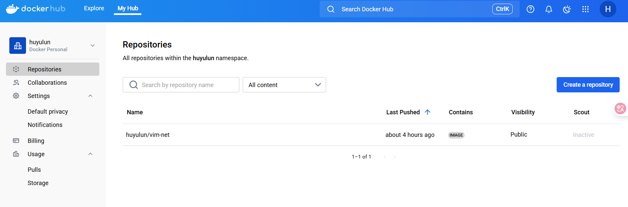
Task: Click the Repositories sidebar icon
Action: point(16,69)
